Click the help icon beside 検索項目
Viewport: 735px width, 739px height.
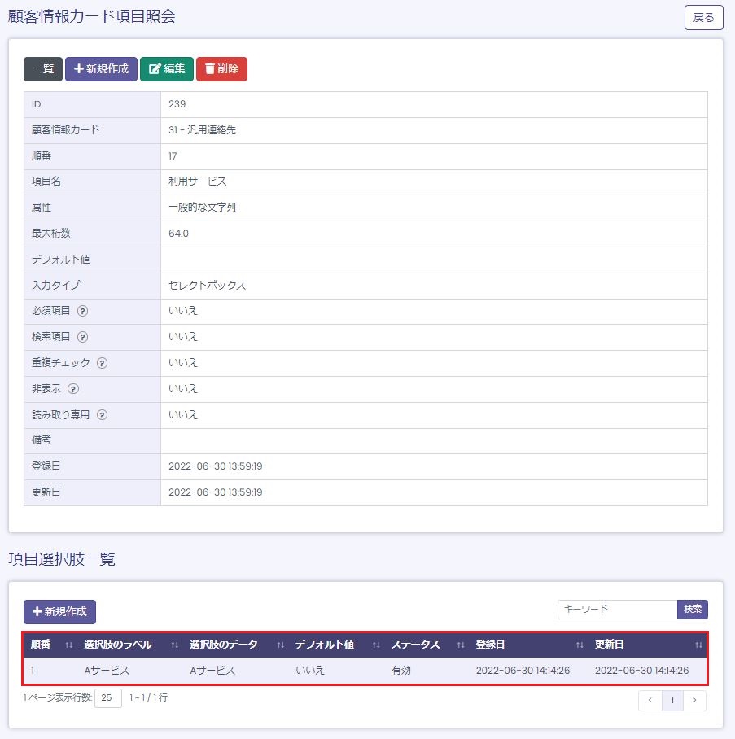pyautogui.click(x=82, y=337)
